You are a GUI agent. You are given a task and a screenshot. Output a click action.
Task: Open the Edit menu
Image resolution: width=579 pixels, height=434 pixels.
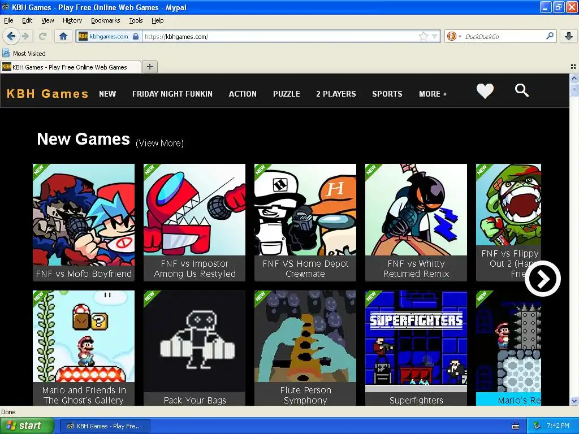(27, 20)
